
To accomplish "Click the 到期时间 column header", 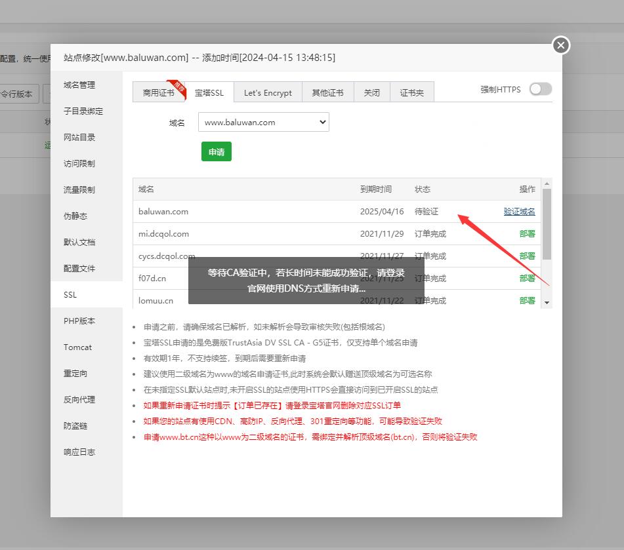I will (x=376, y=189).
